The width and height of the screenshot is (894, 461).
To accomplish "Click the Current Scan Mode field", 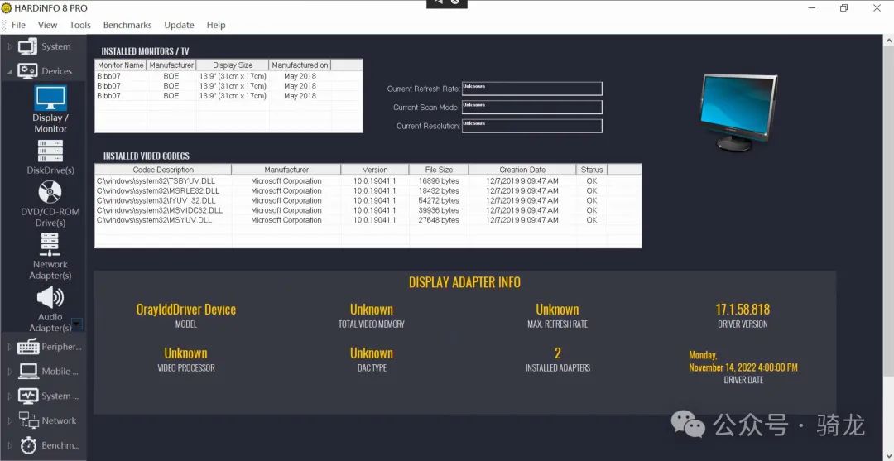I will (531, 107).
